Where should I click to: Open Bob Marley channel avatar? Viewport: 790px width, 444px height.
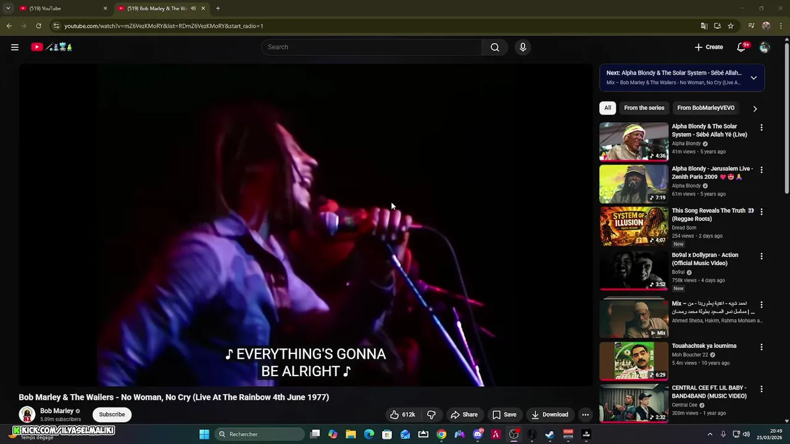click(x=27, y=414)
